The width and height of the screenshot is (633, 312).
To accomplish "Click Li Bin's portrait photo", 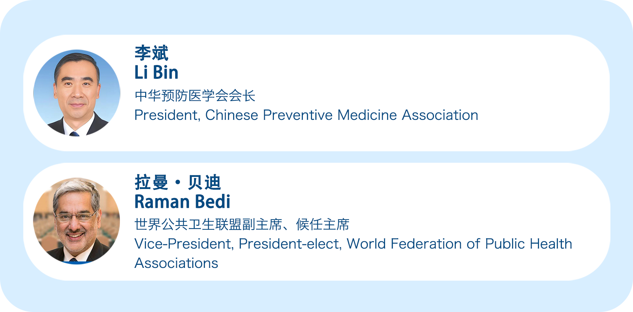I will [77, 93].
